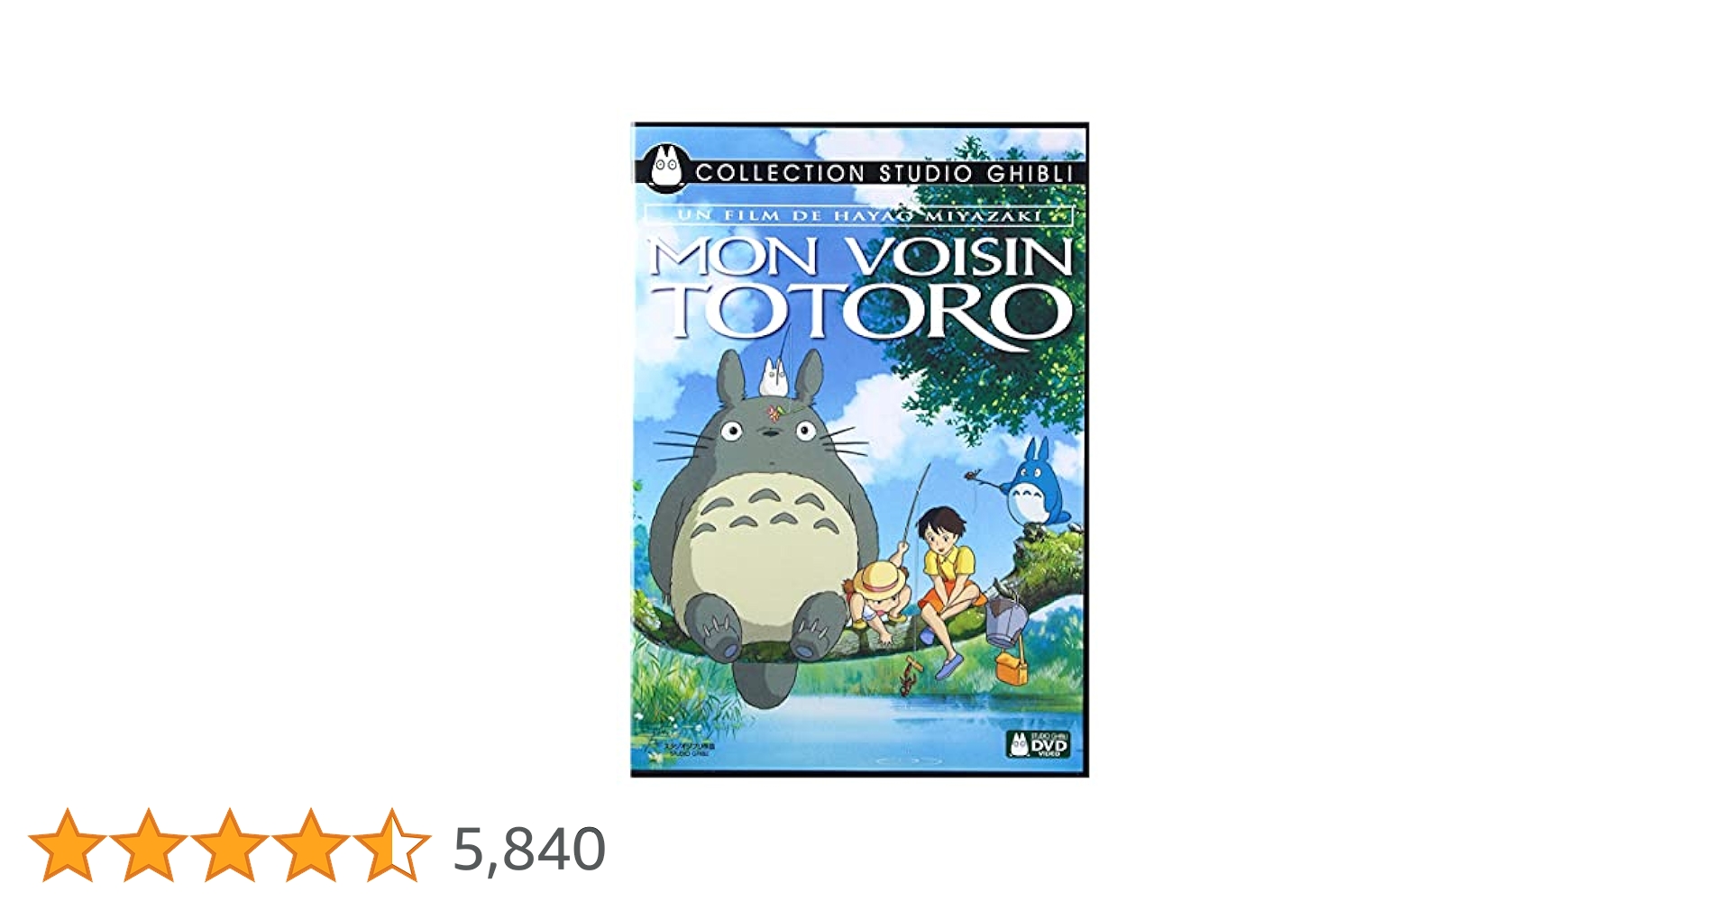Click the Totoro logo in Ghibli banner

666,167
